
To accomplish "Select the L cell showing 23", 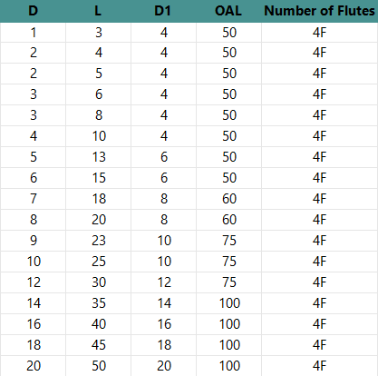I will point(98,241).
